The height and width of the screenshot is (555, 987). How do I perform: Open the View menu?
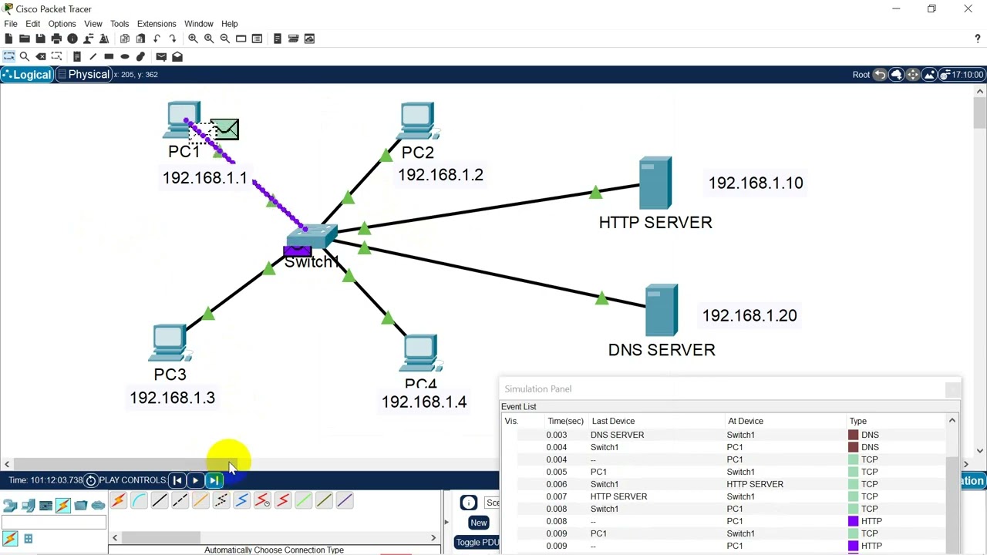[93, 24]
